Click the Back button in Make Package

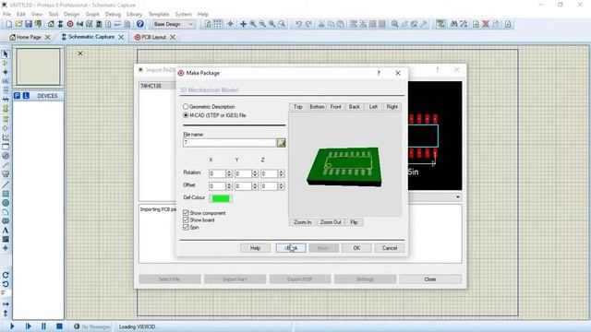pyautogui.click(x=291, y=248)
